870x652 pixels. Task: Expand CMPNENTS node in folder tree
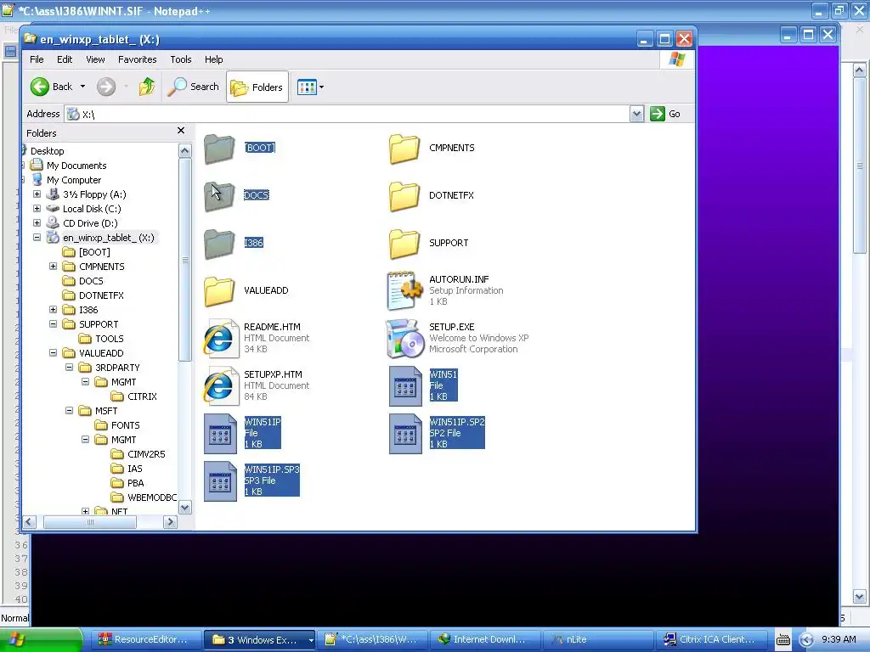[54, 266]
